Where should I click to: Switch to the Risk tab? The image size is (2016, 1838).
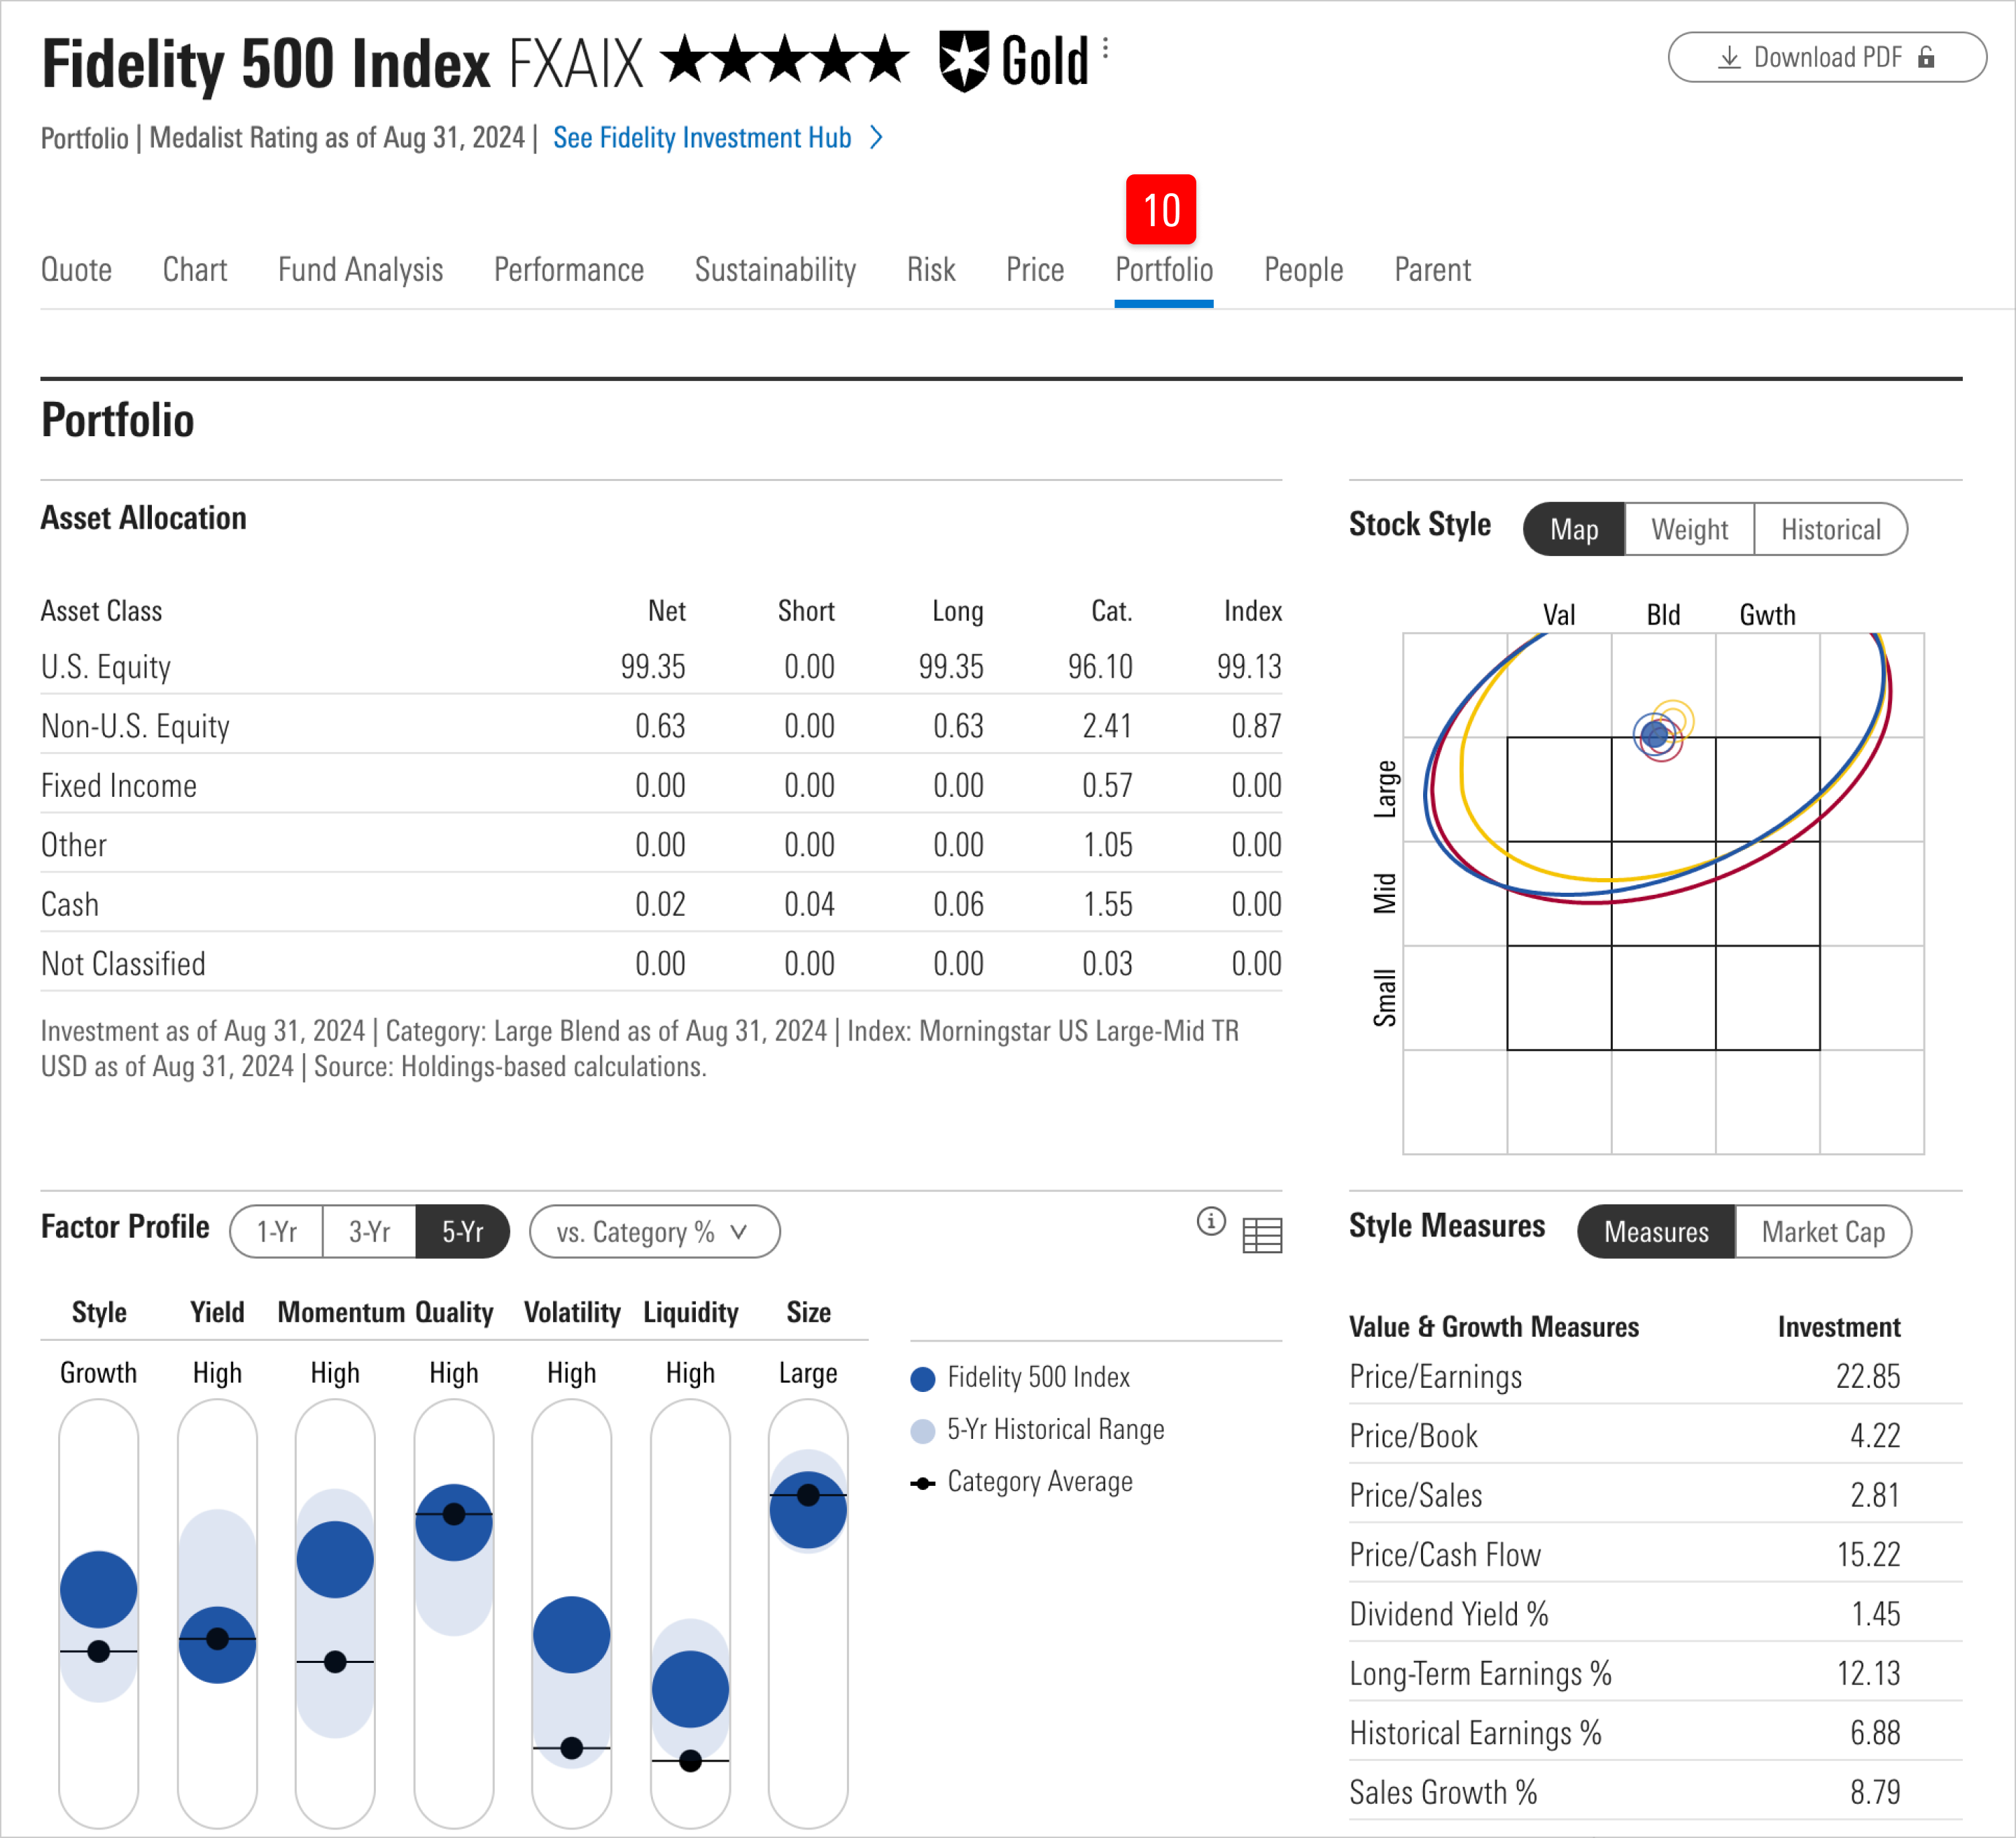point(930,269)
